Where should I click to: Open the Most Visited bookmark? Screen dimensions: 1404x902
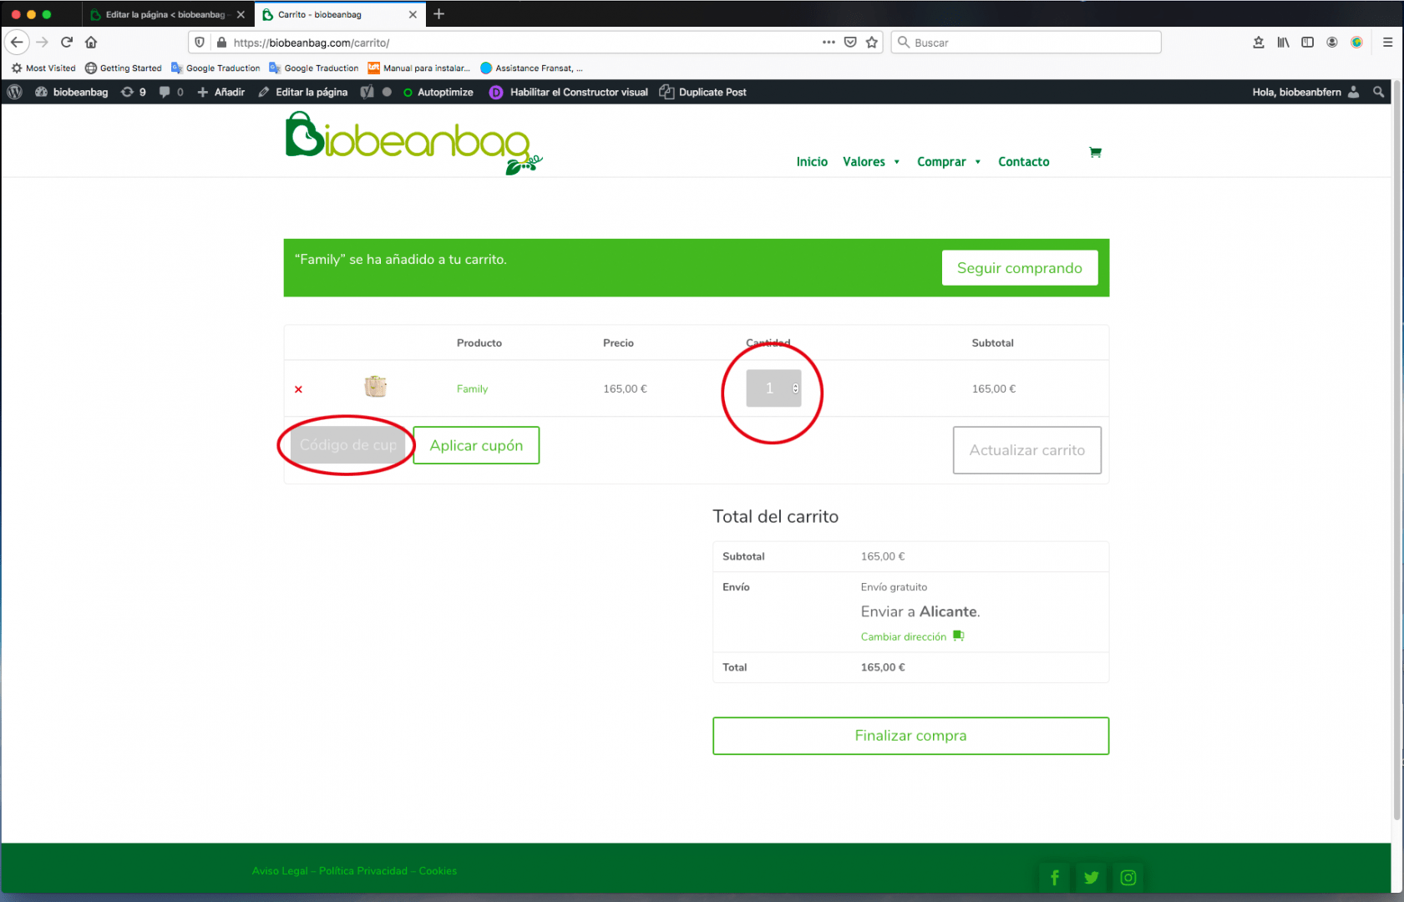pyautogui.click(x=43, y=68)
